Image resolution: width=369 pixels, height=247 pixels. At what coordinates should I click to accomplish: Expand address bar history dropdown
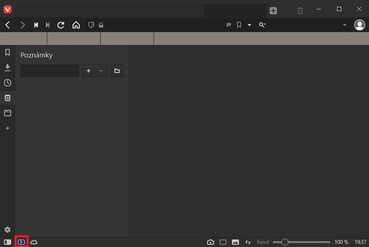pyautogui.click(x=250, y=25)
